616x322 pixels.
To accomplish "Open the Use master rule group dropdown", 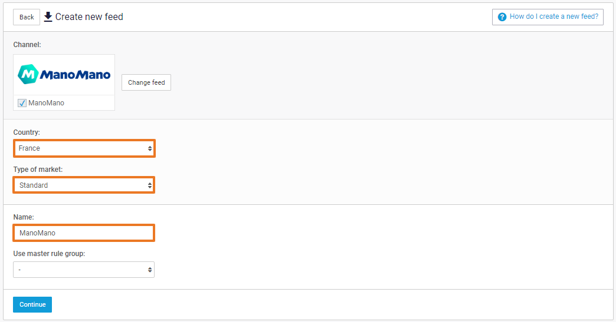I will click(x=84, y=270).
